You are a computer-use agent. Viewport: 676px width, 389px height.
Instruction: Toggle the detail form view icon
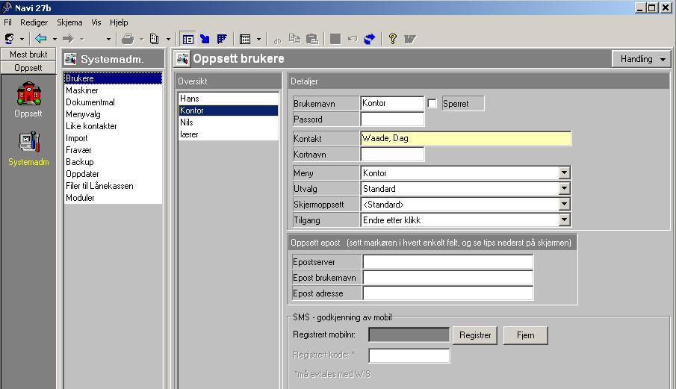click(x=188, y=40)
